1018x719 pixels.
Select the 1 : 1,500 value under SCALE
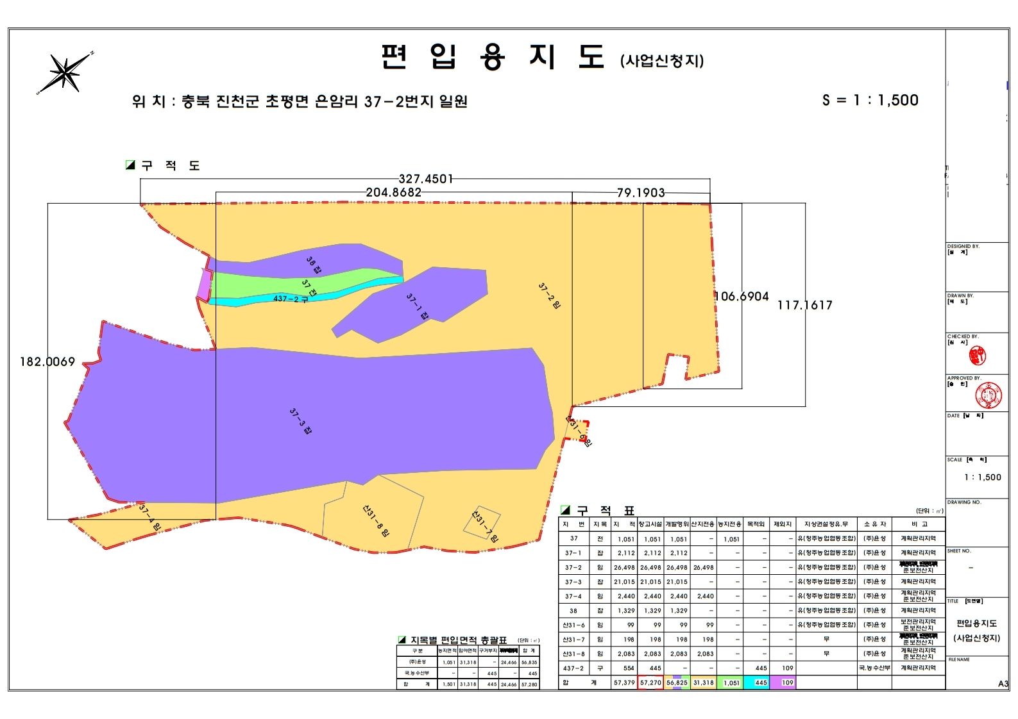[982, 477]
